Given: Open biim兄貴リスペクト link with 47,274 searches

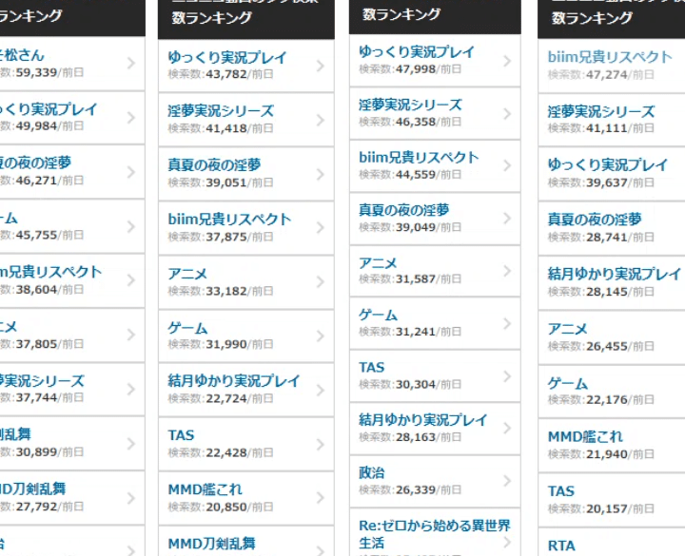Looking at the screenshot, I should click(x=609, y=57).
